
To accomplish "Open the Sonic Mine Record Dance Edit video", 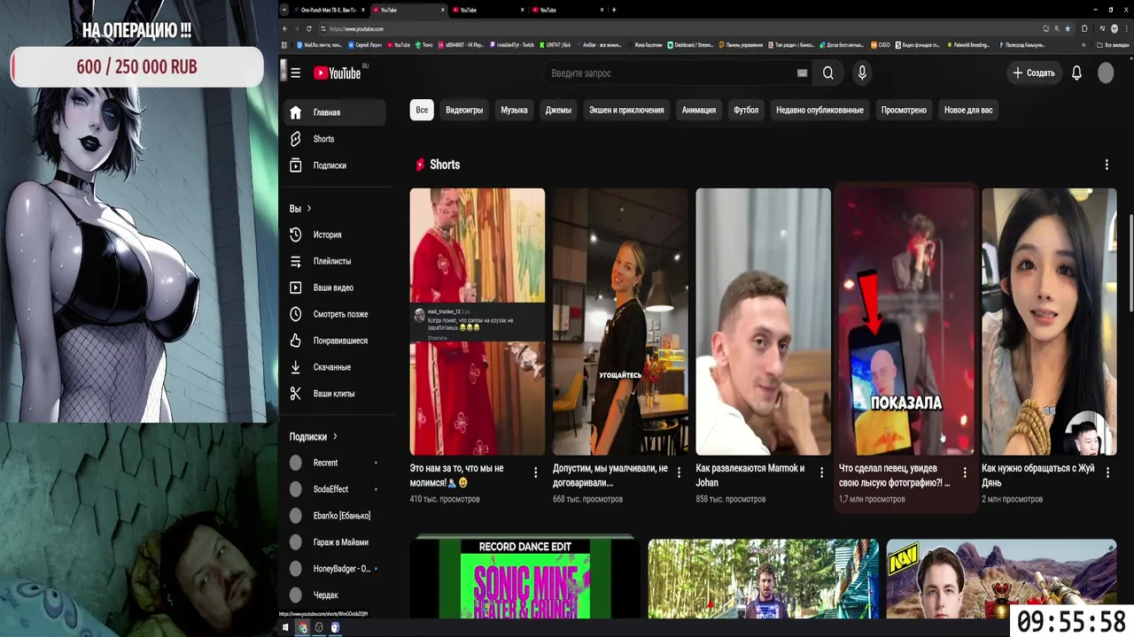I will coord(525,579).
